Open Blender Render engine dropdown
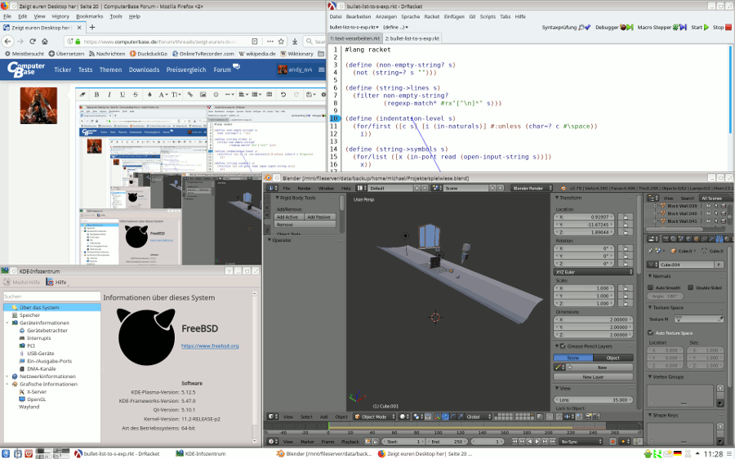Image resolution: width=735 pixels, height=459 pixels. (x=532, y=188)
